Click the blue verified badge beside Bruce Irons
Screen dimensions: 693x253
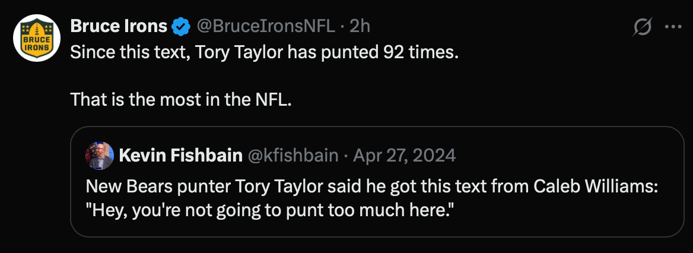[180, 26]
